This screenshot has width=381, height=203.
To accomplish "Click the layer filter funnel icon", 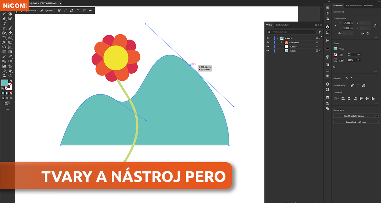I will 319,32.
